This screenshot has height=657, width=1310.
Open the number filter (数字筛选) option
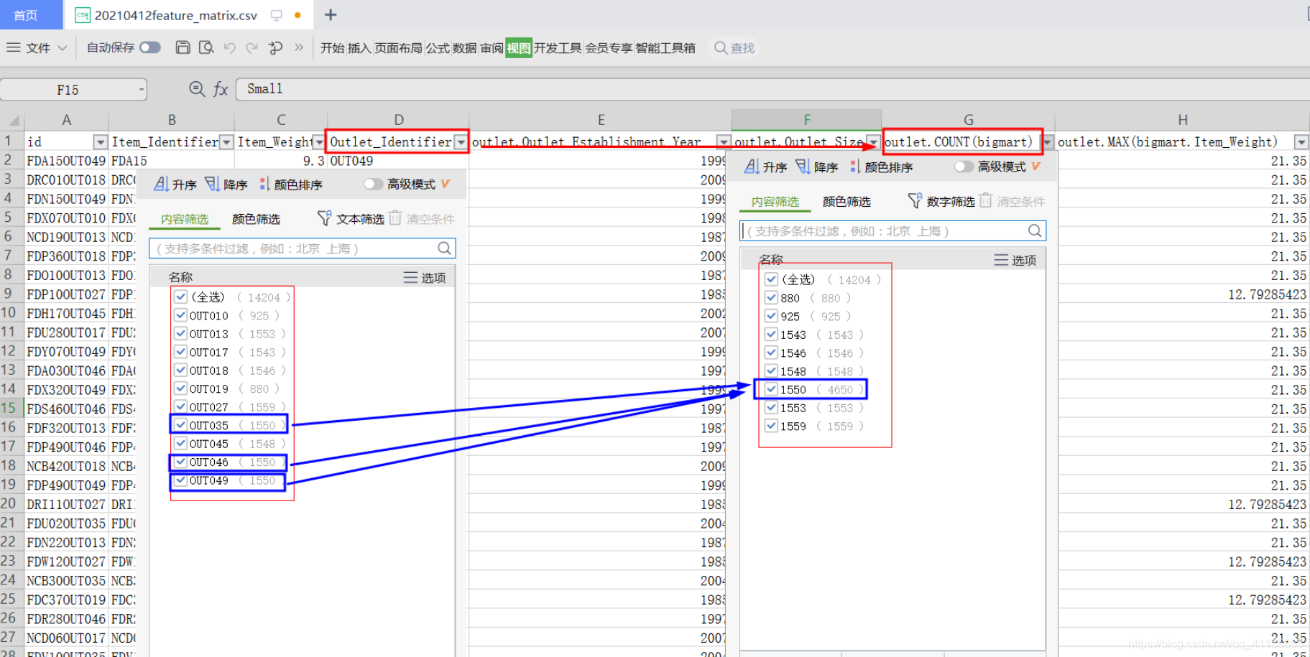click(947, 201)
